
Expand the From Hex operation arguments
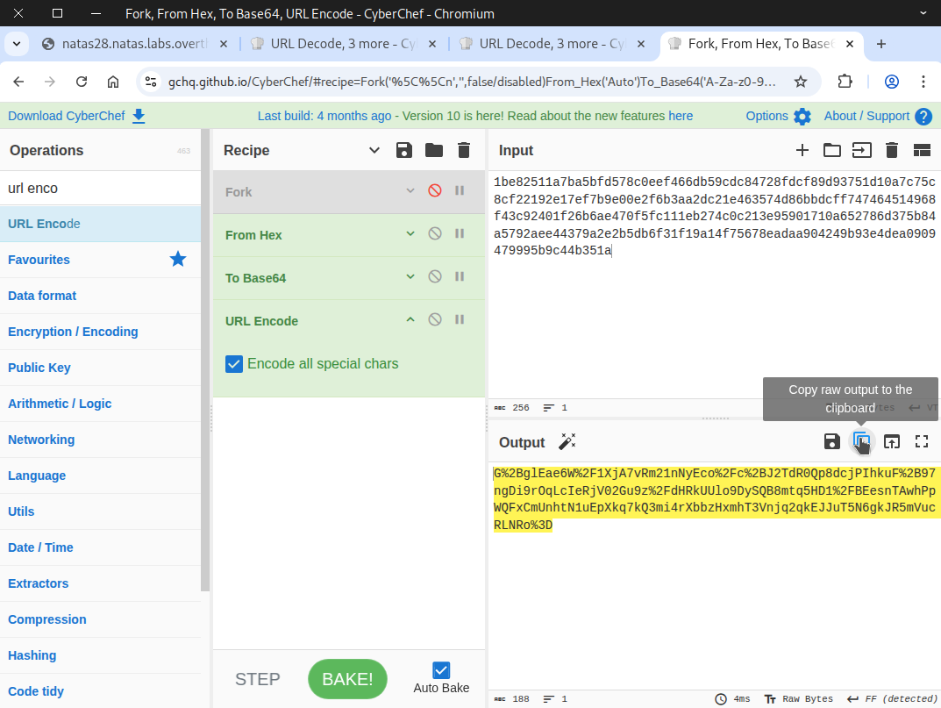coord(410,234)
